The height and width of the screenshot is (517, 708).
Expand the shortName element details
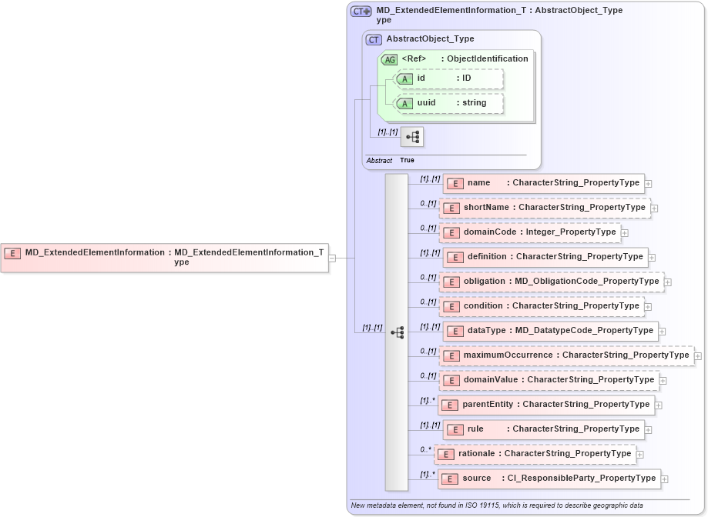pos(653,208)
